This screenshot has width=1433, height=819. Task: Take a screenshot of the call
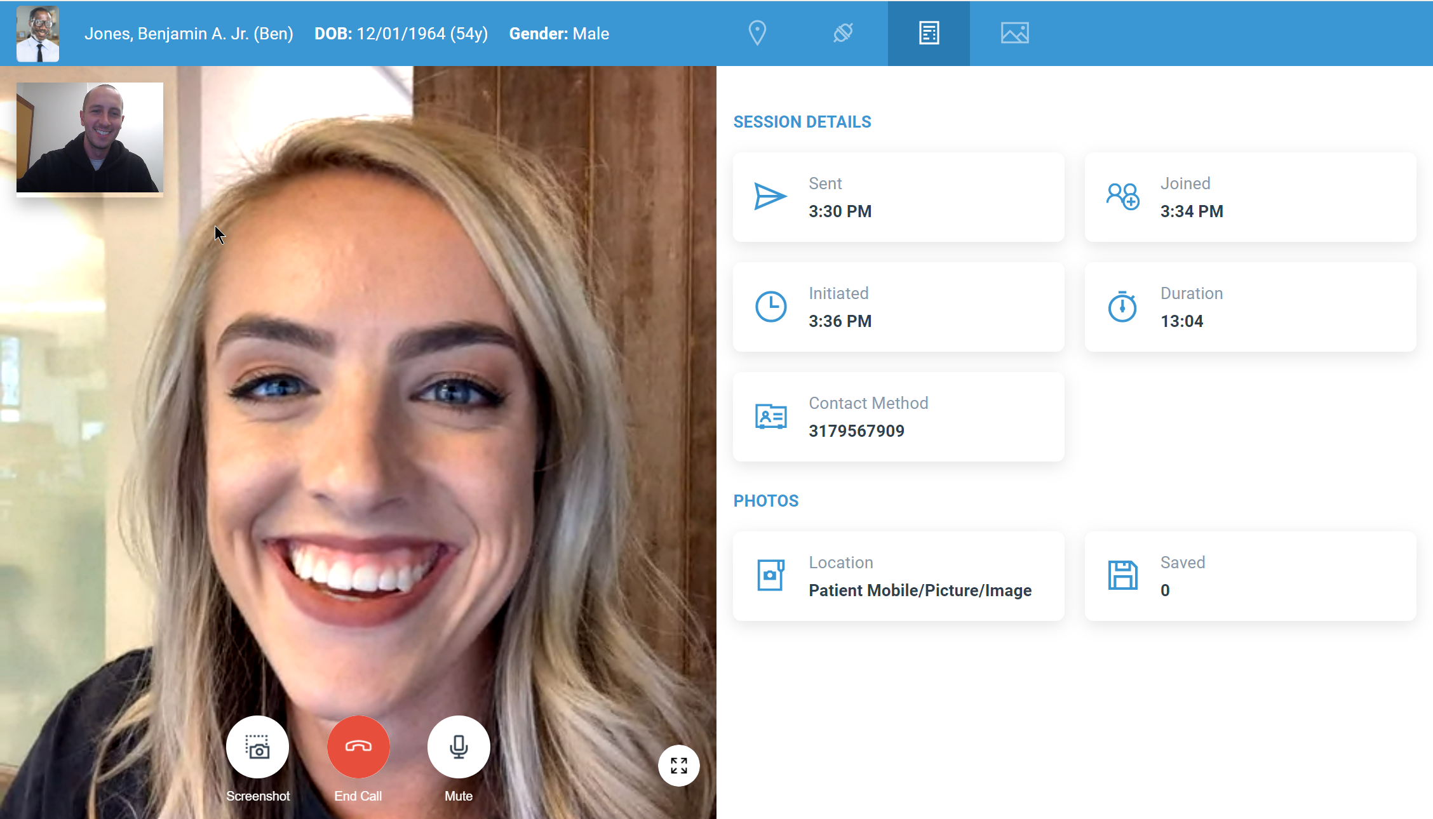257,747
